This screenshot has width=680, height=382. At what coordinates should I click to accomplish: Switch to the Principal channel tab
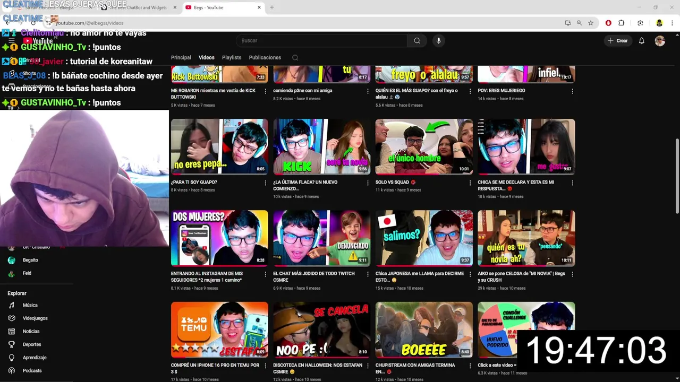pyautogui.click(x=181, y=57)
